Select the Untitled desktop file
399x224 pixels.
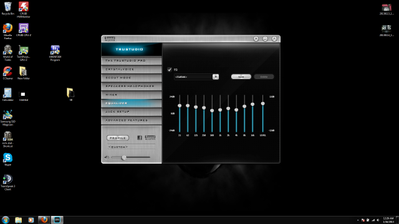tap(24, 96)
